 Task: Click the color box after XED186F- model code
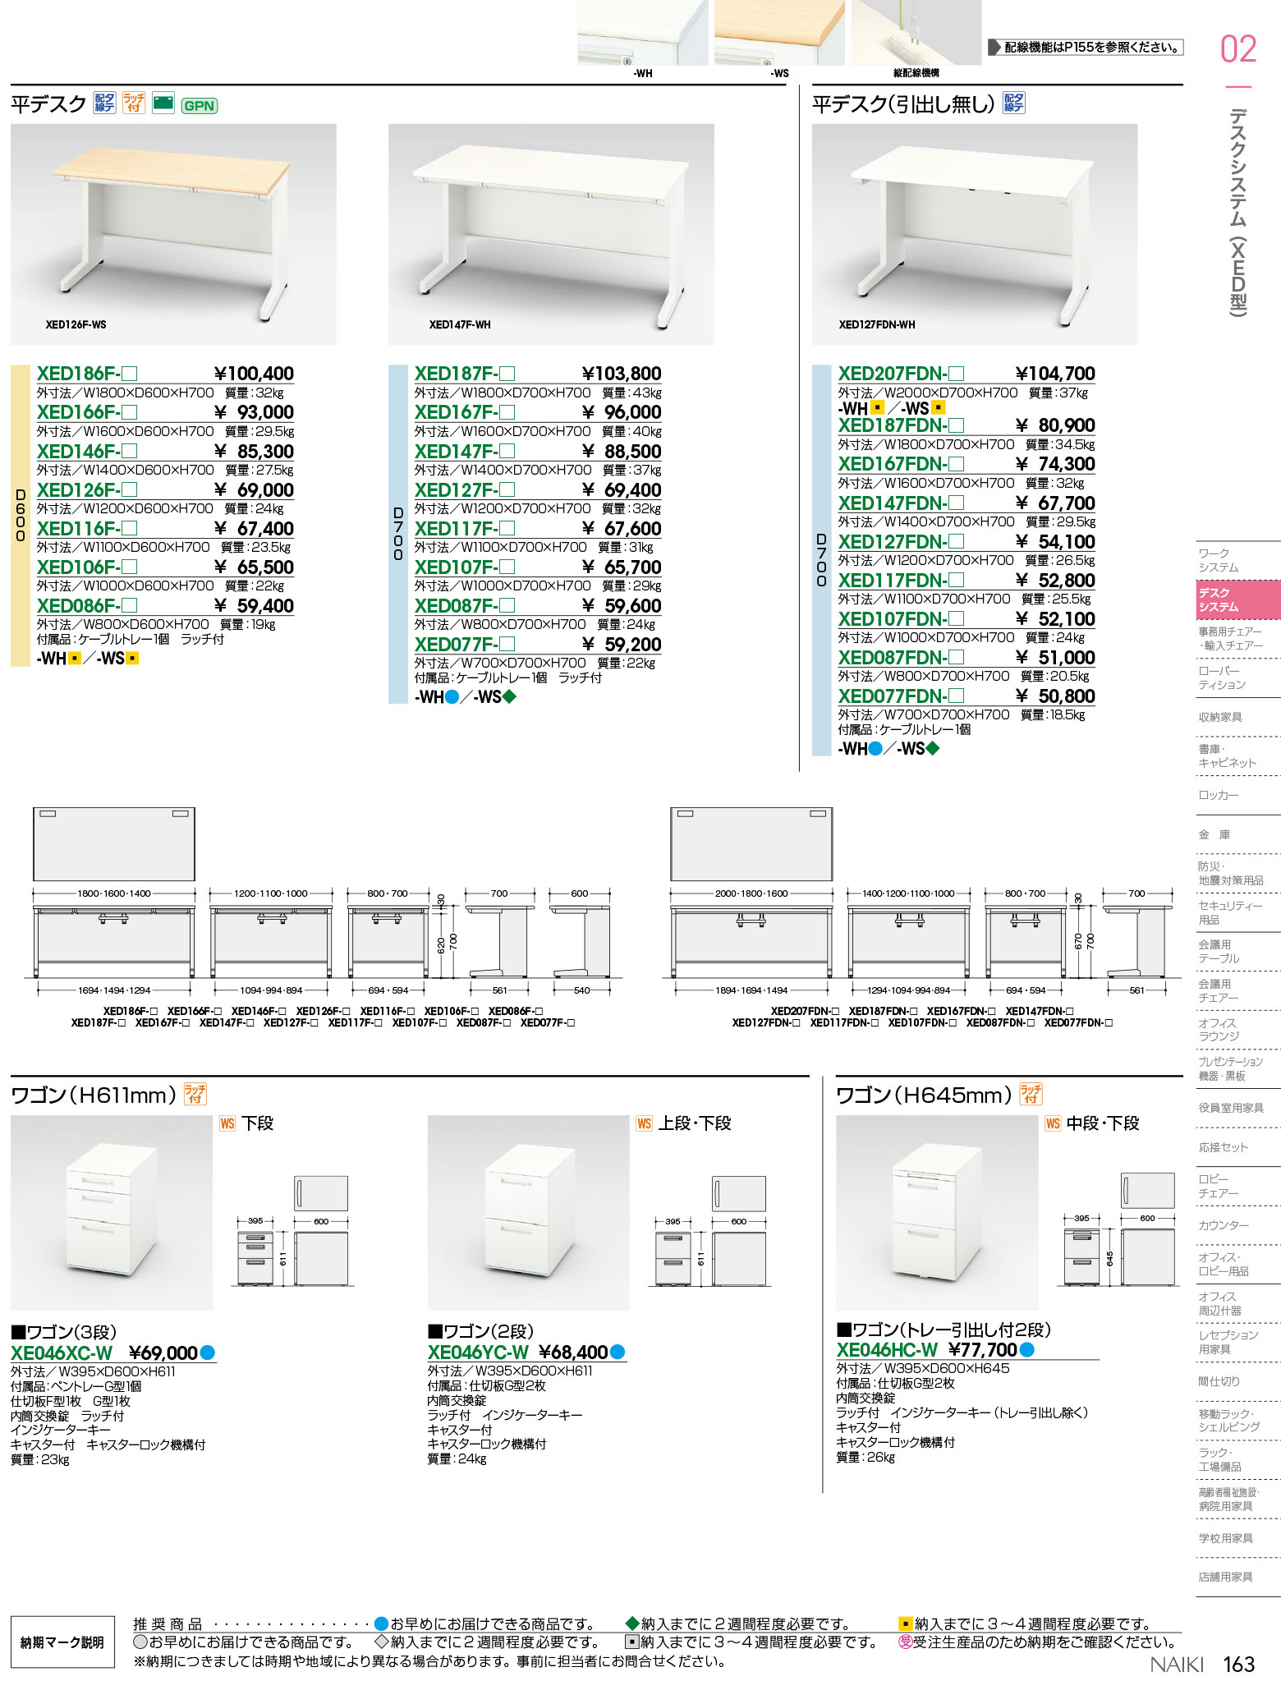(130, 374)
